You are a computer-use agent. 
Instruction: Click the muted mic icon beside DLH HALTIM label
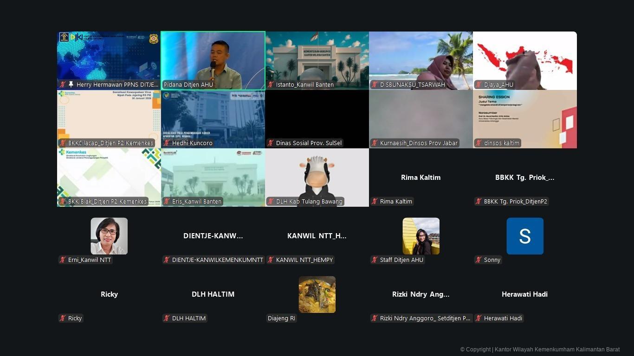[167, 318]
